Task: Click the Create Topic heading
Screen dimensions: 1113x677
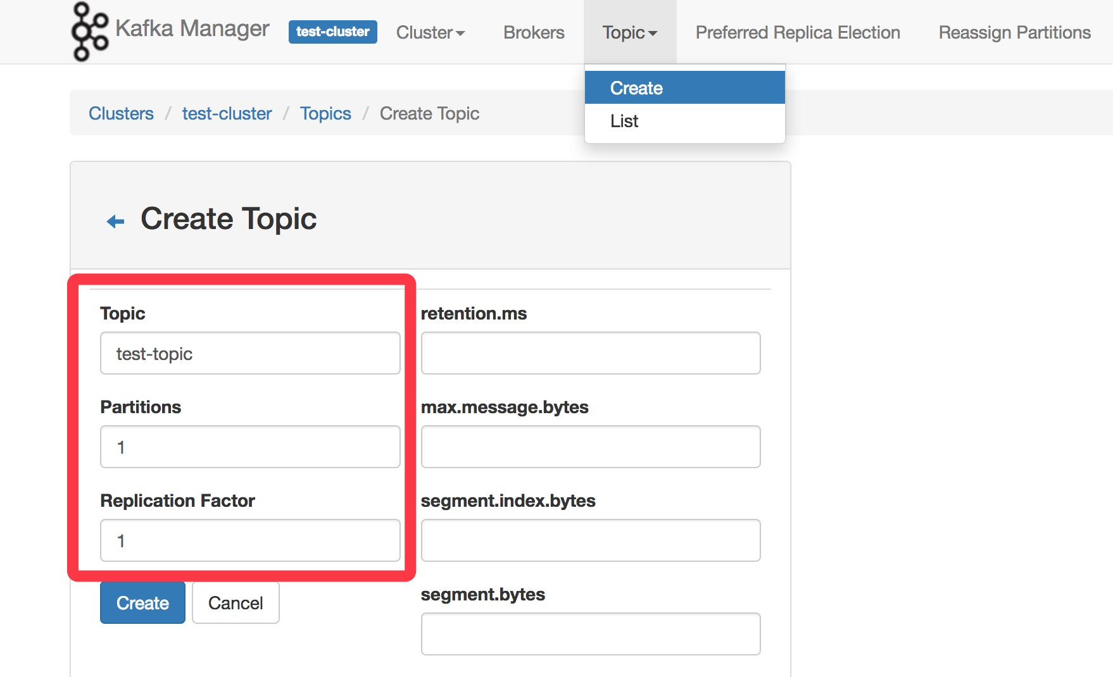Action: tap(229, 219)
